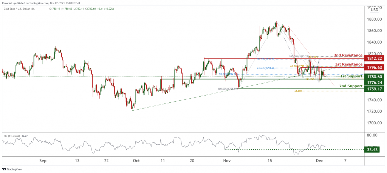Click the Sep marker on time axis
Viewport: 387px width, 173px height.
coord(43,161)
